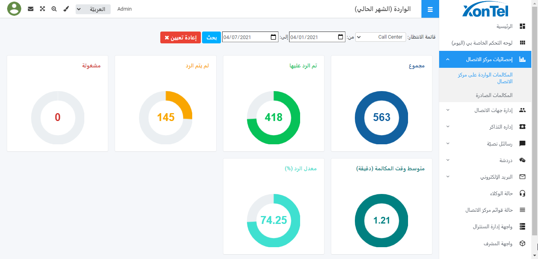
Task: Click the مشغولة card title
Action: click(91, 66)
